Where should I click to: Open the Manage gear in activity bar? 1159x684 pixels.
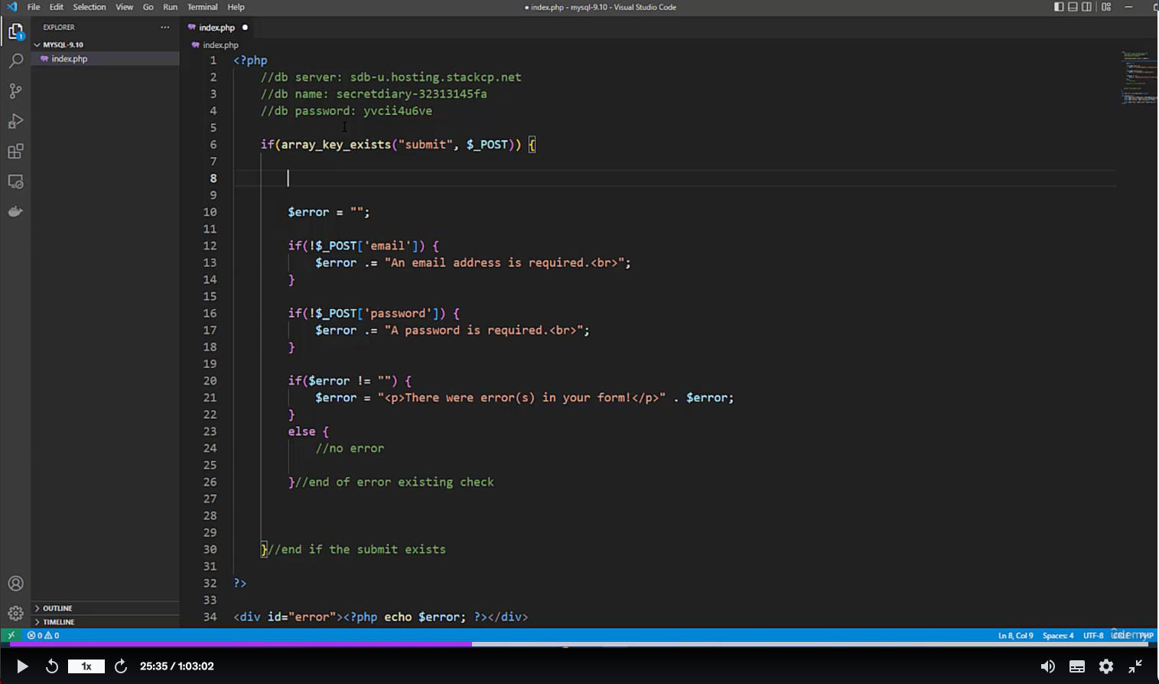(15, 613)
